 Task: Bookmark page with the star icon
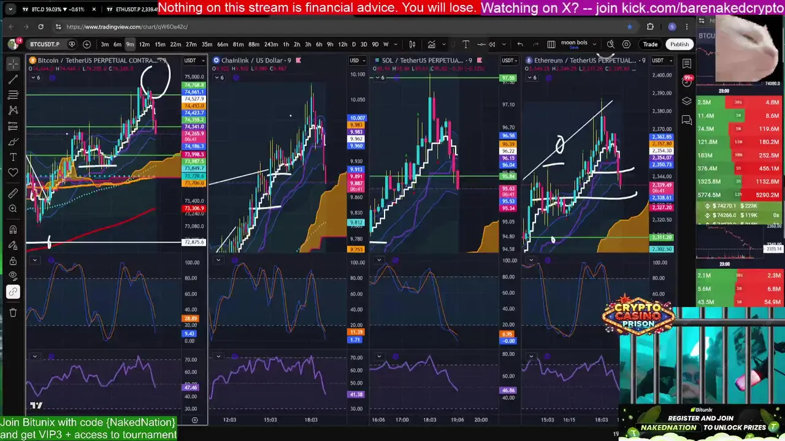[629, 26]
